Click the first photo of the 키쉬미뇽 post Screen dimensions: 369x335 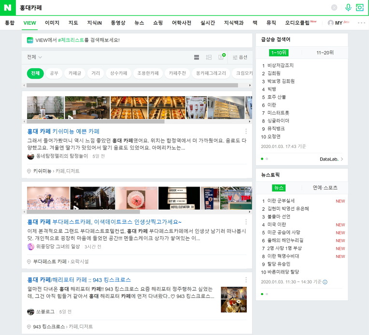coord(45,107)
